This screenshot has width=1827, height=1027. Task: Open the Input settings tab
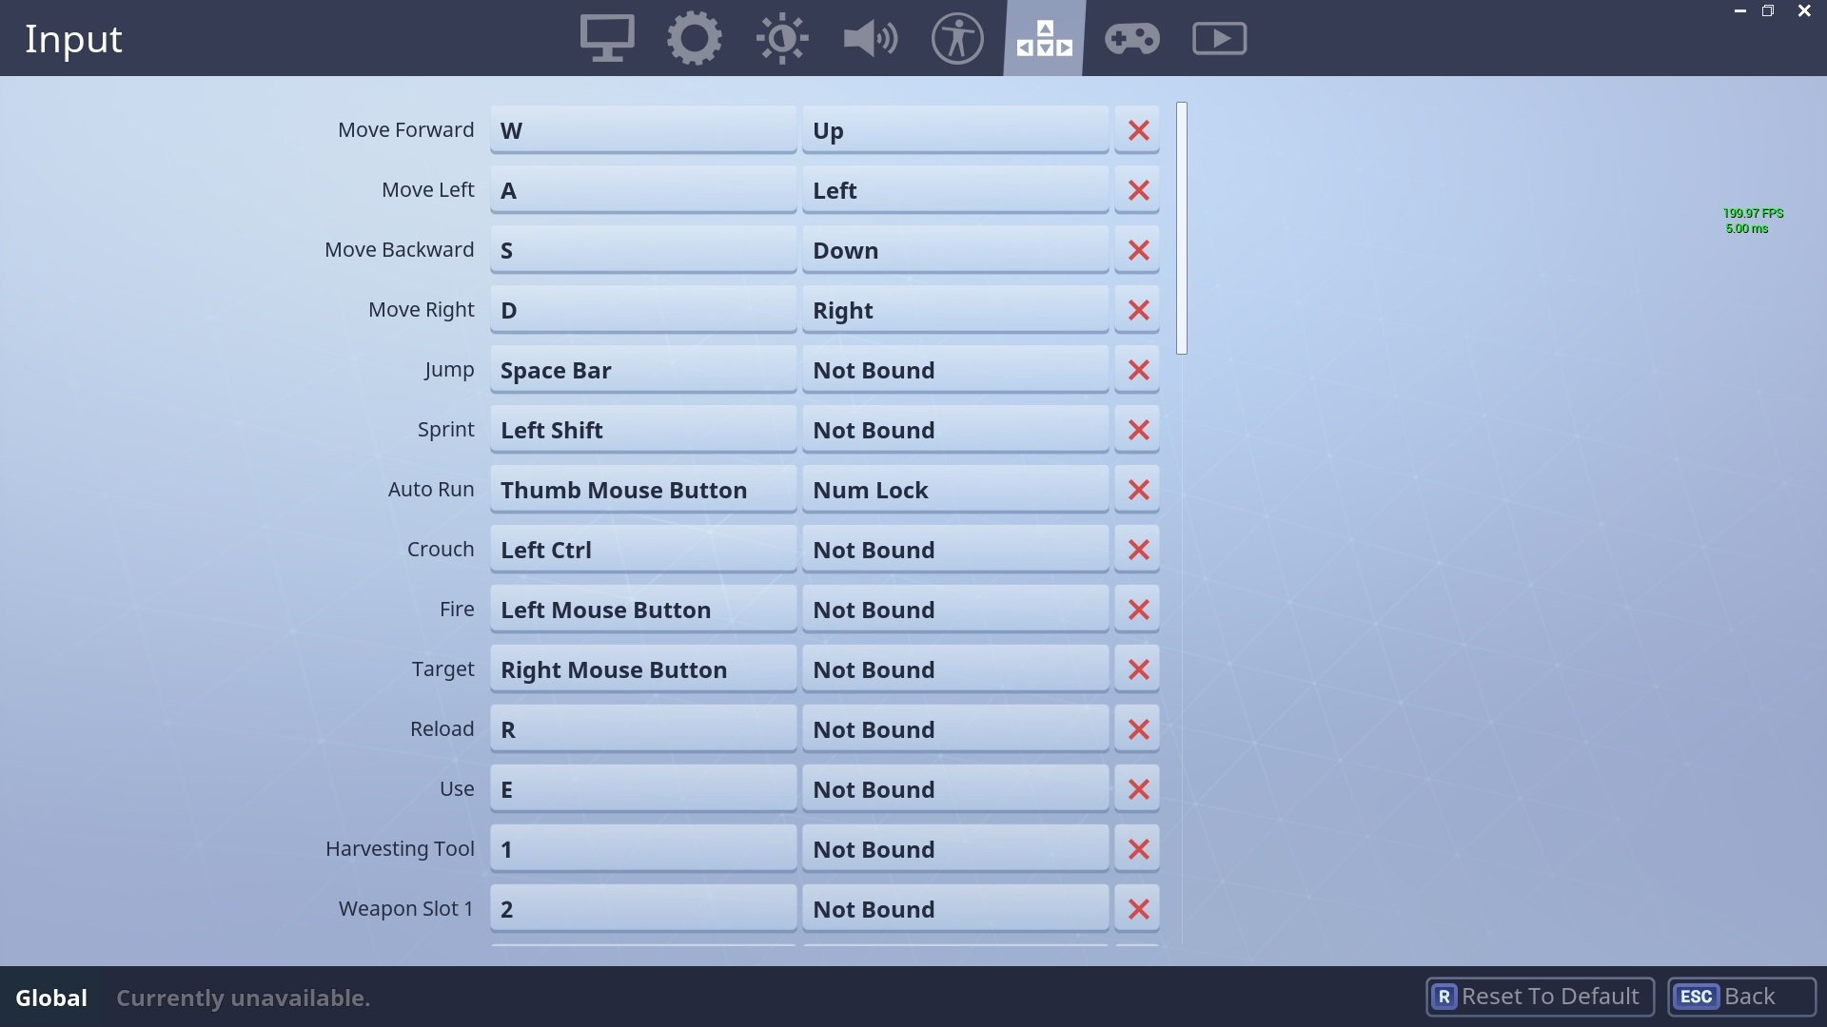tap(1044, 38)
